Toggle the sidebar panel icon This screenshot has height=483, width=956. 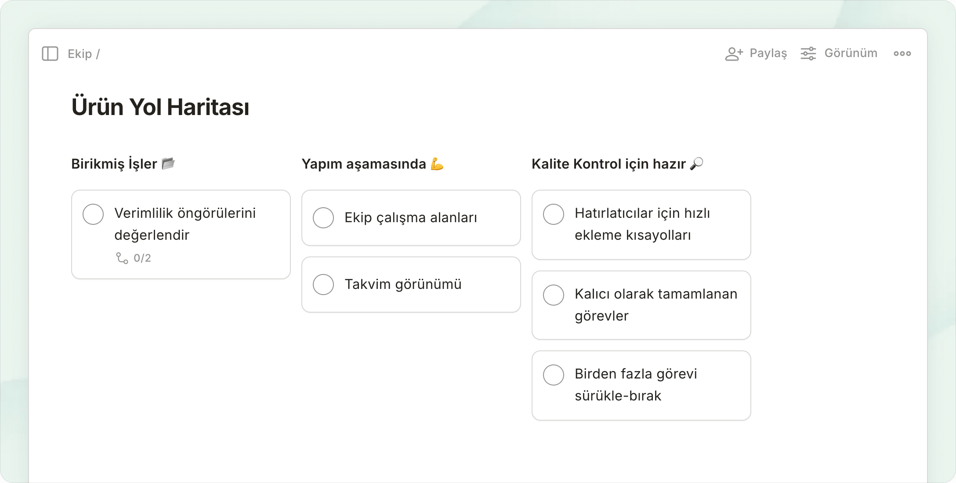[50, 54]
